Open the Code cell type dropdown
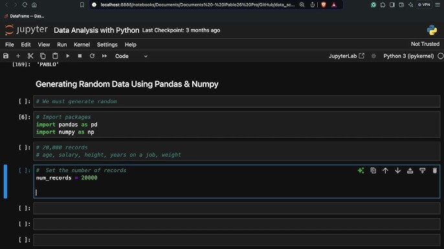Viewport: 444px width, 249px height. click(131, 56)
